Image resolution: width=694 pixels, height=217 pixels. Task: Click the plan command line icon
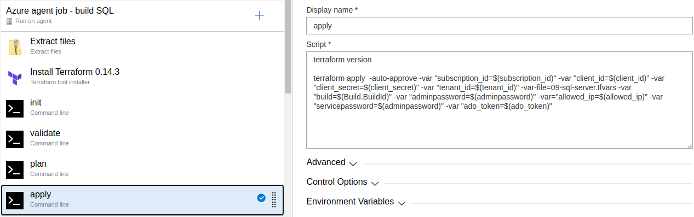(15, 169)
